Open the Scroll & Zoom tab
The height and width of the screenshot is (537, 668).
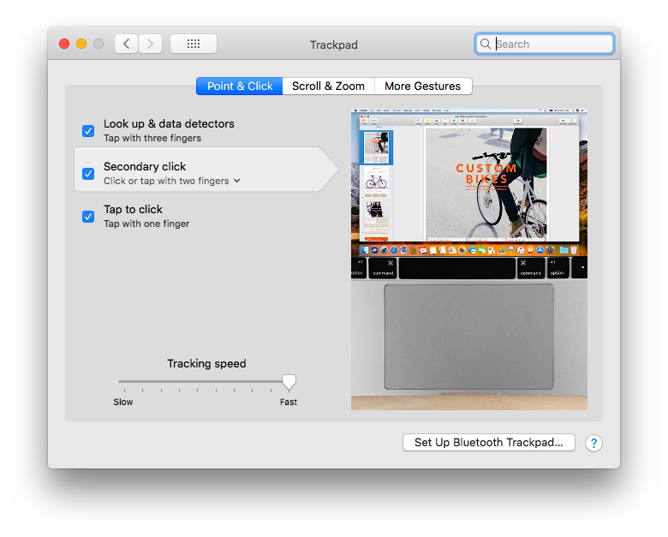point(329,87)
